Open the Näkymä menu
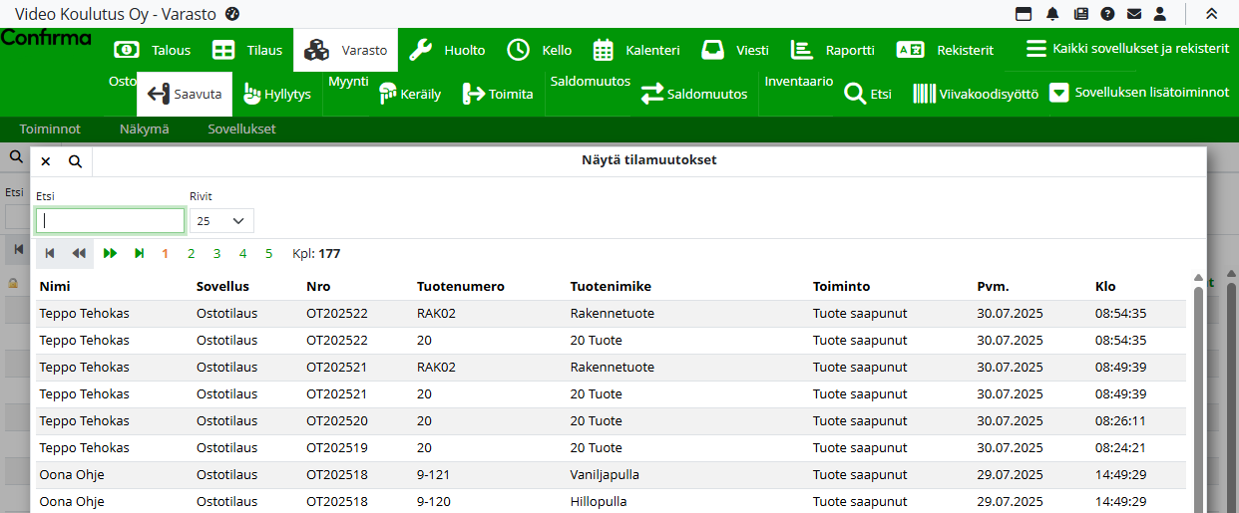 144,129
